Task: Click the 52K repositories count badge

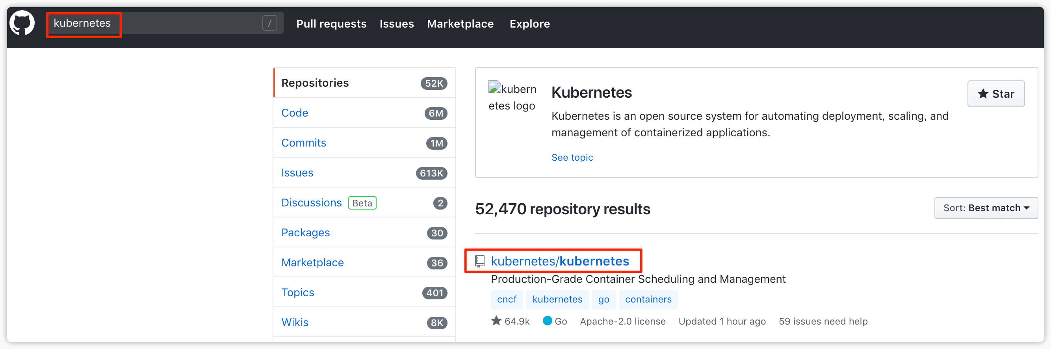Action: point(434,83)
